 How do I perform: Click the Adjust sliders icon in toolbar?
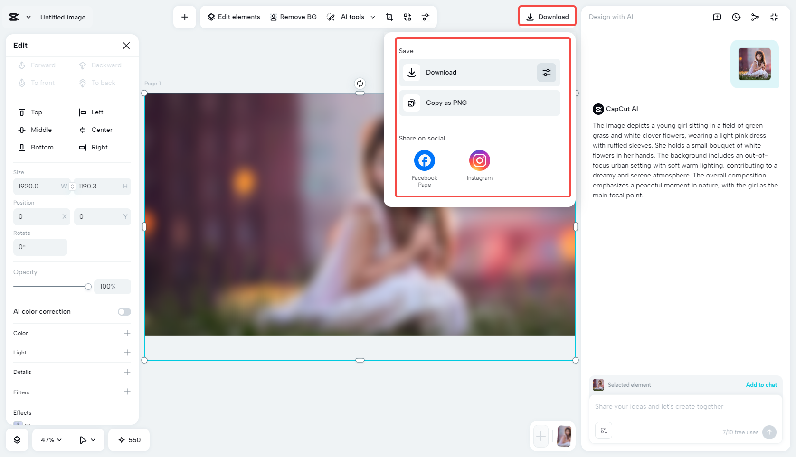coord(426,17)
